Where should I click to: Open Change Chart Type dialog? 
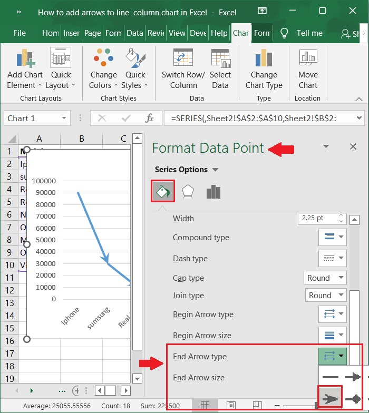[x=264, y=58]
